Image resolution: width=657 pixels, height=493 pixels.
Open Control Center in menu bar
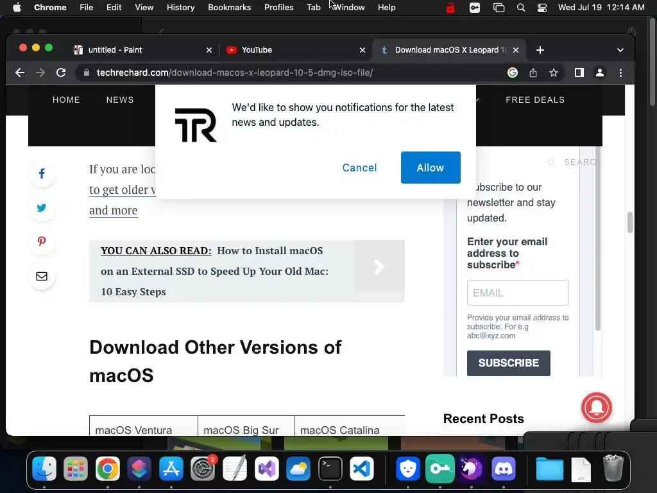(x=542, y=8)
